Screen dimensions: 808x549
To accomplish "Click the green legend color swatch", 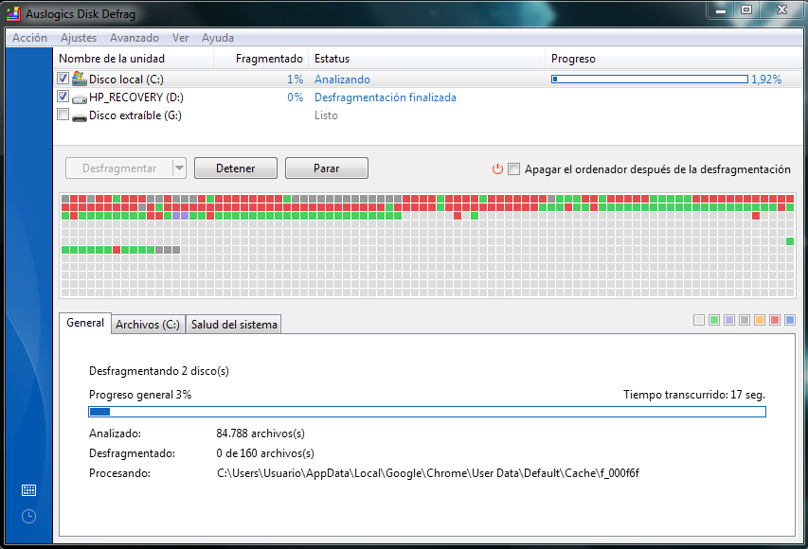I will point(716,320).
